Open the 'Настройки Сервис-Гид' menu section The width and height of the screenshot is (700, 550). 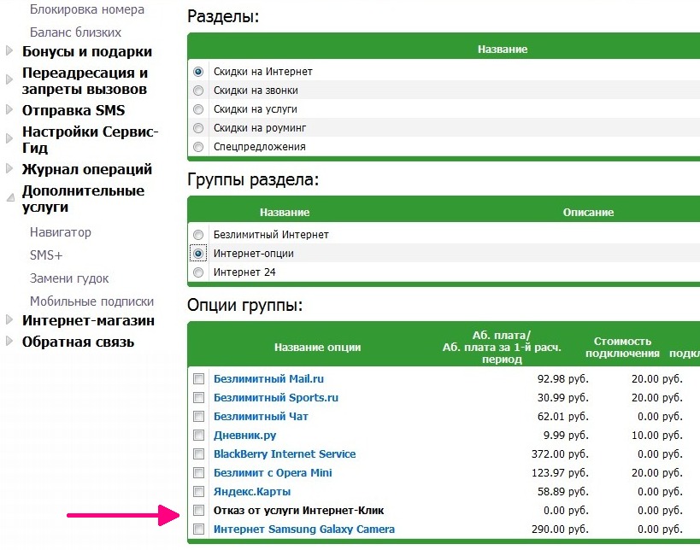pyautogui.click(x=91, y=139)
